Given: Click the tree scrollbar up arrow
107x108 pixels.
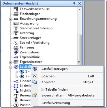Looking at the screenshot, I should coord(79,9).
